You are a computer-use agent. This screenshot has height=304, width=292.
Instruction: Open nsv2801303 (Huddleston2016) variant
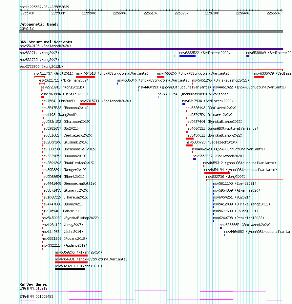[x=68, y=163]
